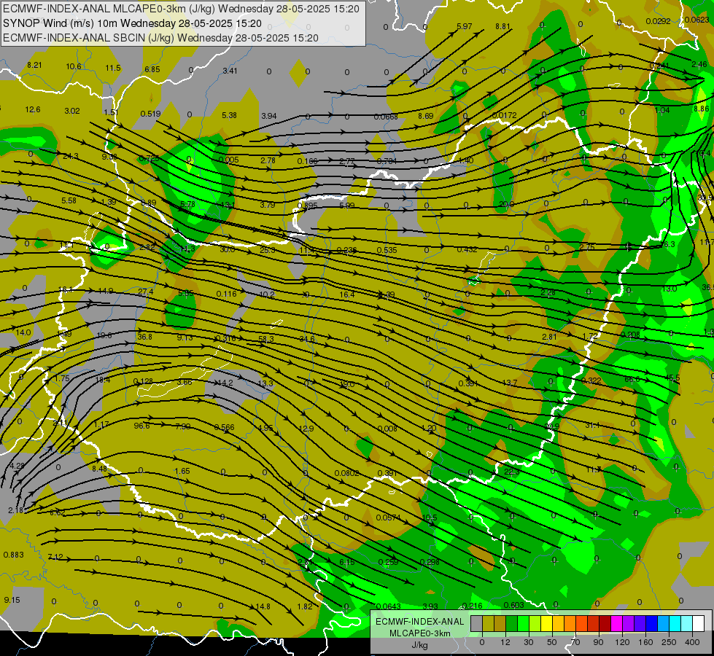Click the map value '0.0292'
Image resolution: width=714 pixels, height=656 pixels.
(658, 21)
